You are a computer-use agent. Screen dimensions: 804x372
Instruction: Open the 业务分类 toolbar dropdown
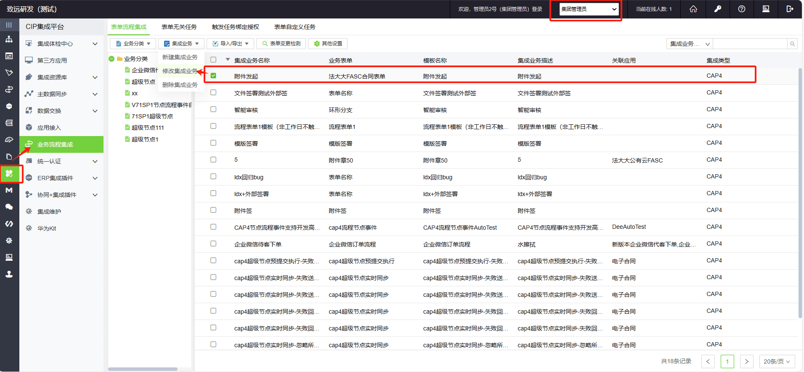click(133, 44)
